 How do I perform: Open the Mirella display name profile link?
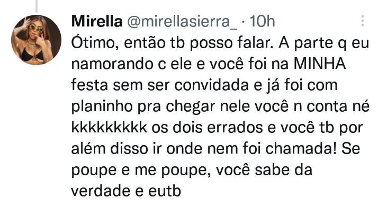click(97, 21)
